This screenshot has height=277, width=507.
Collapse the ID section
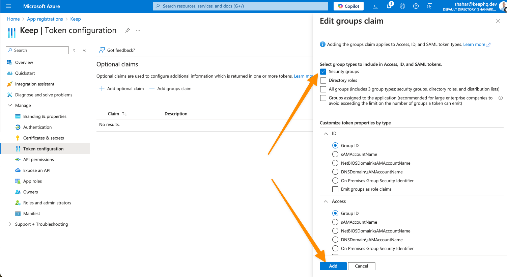326,134
